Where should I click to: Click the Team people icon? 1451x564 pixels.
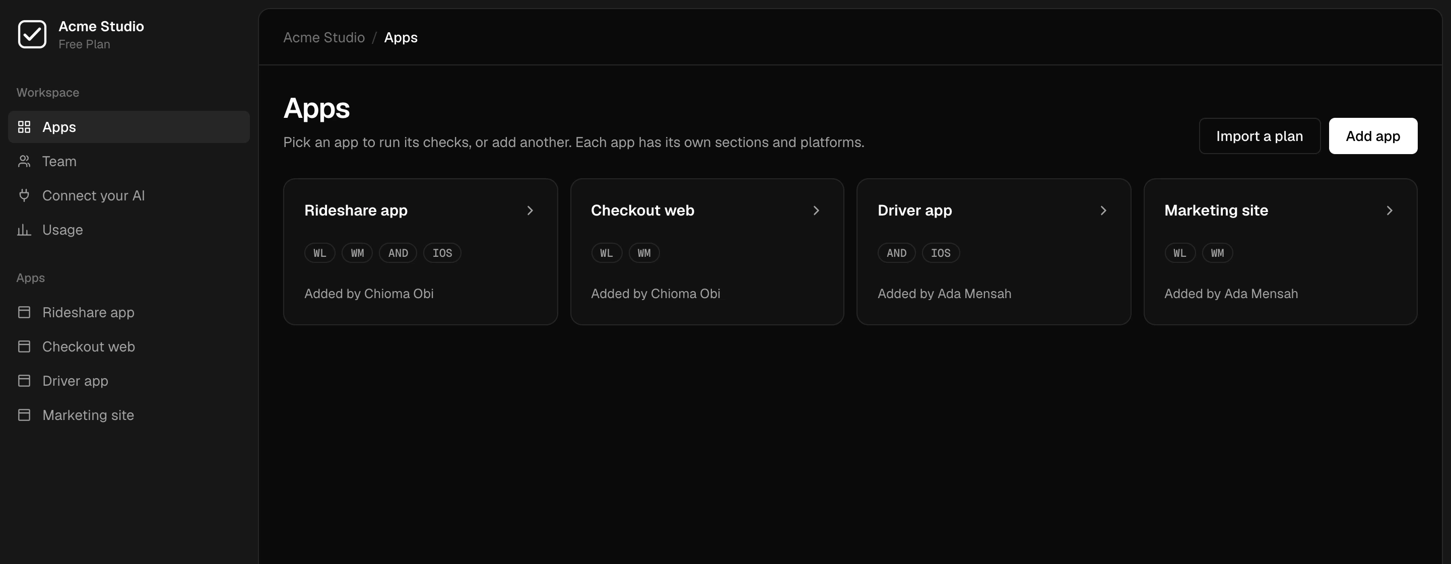[24, 162]
